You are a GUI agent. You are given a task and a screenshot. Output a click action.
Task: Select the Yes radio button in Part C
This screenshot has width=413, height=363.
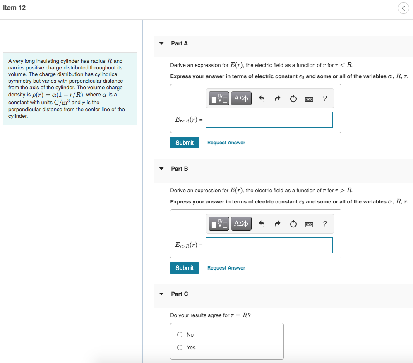(180, 347)
